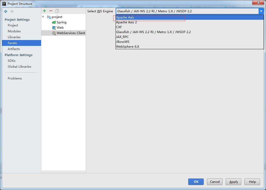Image resolution: width=266 pixels, height=190 pixels.
Task: Click the back navigation arrow
Action: 6,11
